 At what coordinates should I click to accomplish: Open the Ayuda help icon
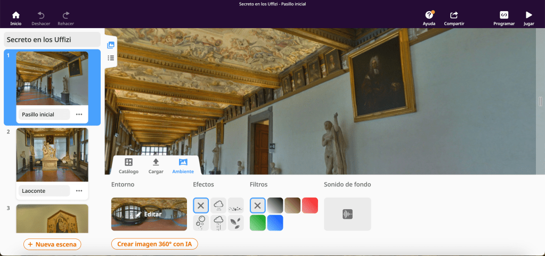(x=429, y=15)
